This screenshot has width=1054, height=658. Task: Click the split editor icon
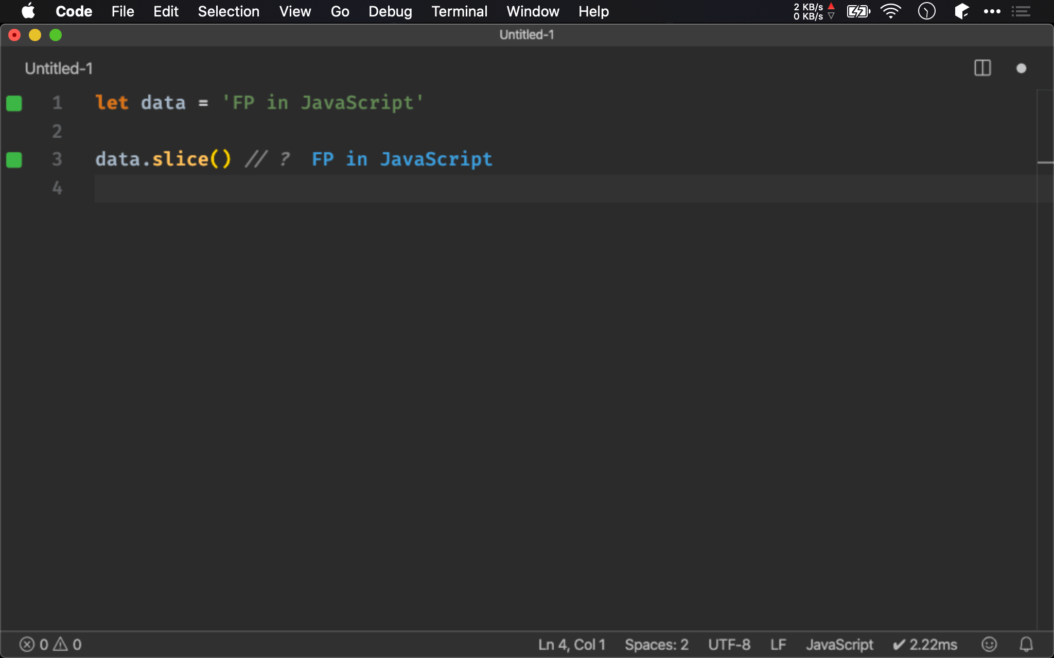click(982, 68)
